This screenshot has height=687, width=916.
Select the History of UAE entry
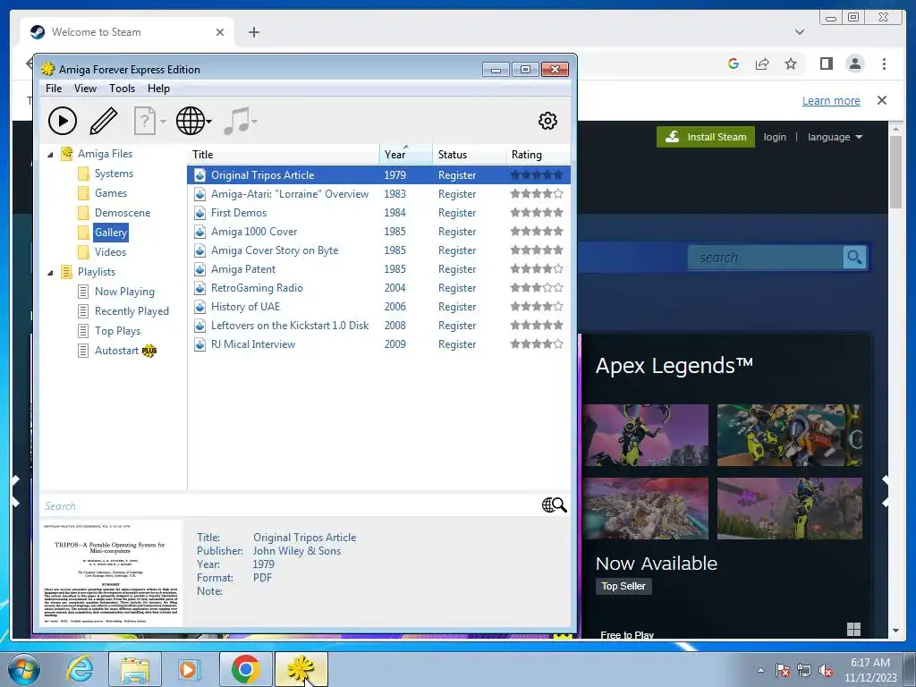[378, 306]
